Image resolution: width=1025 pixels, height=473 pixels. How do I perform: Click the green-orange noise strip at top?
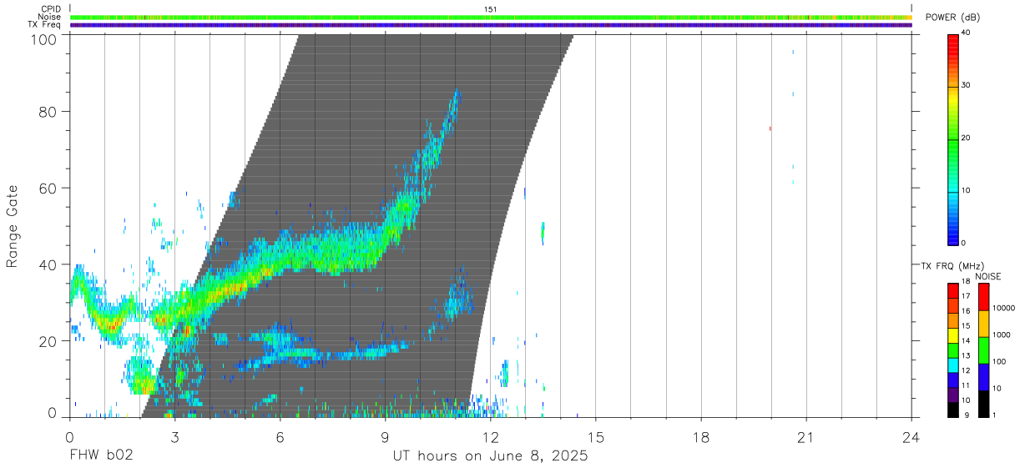[490, 17]
